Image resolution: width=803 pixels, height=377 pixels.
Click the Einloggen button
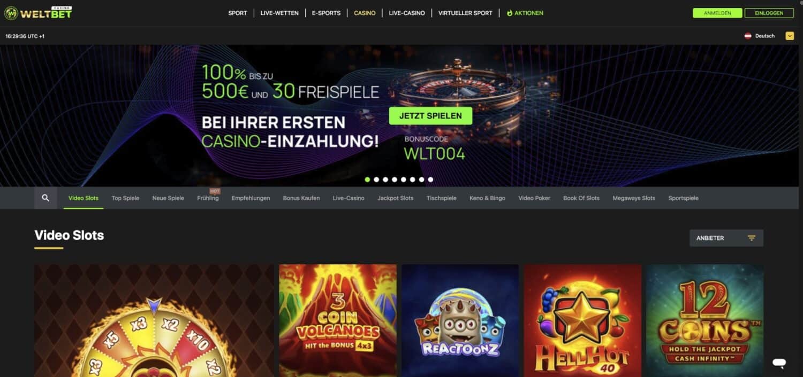tap(769, 13)
